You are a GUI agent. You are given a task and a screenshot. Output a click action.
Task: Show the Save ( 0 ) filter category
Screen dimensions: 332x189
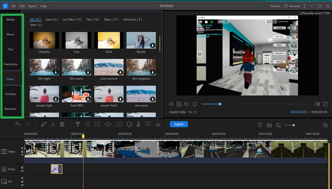(52, 19)
